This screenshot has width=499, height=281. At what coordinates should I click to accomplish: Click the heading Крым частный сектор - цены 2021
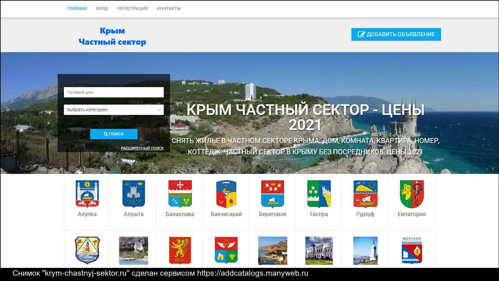tap(305, 117)
